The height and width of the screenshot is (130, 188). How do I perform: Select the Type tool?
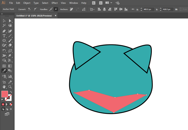pyautogui.click(x=4, y=36)
